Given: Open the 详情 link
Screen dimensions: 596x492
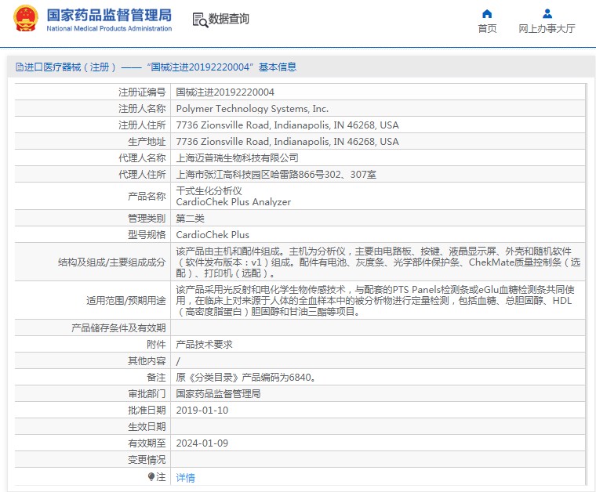Looking at the screenshot, I should (186, 478).
